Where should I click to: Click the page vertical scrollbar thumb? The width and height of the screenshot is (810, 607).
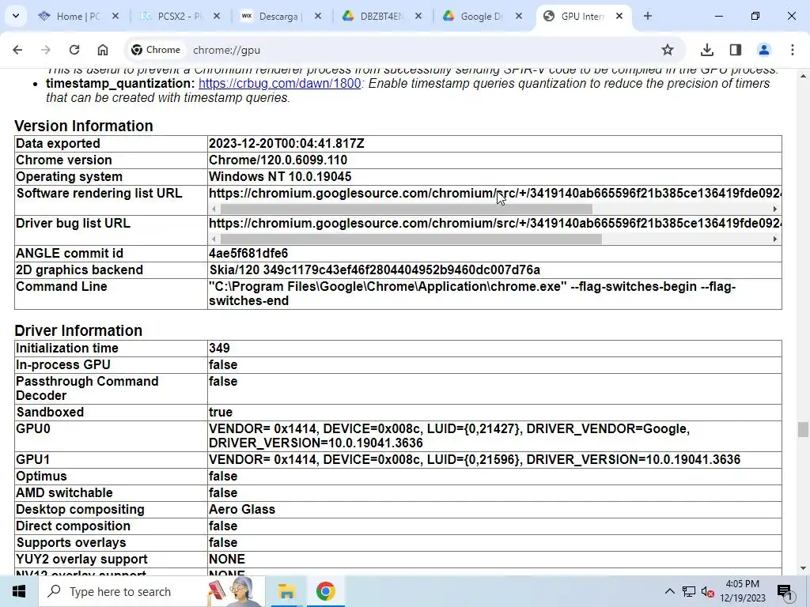point(803,429)
